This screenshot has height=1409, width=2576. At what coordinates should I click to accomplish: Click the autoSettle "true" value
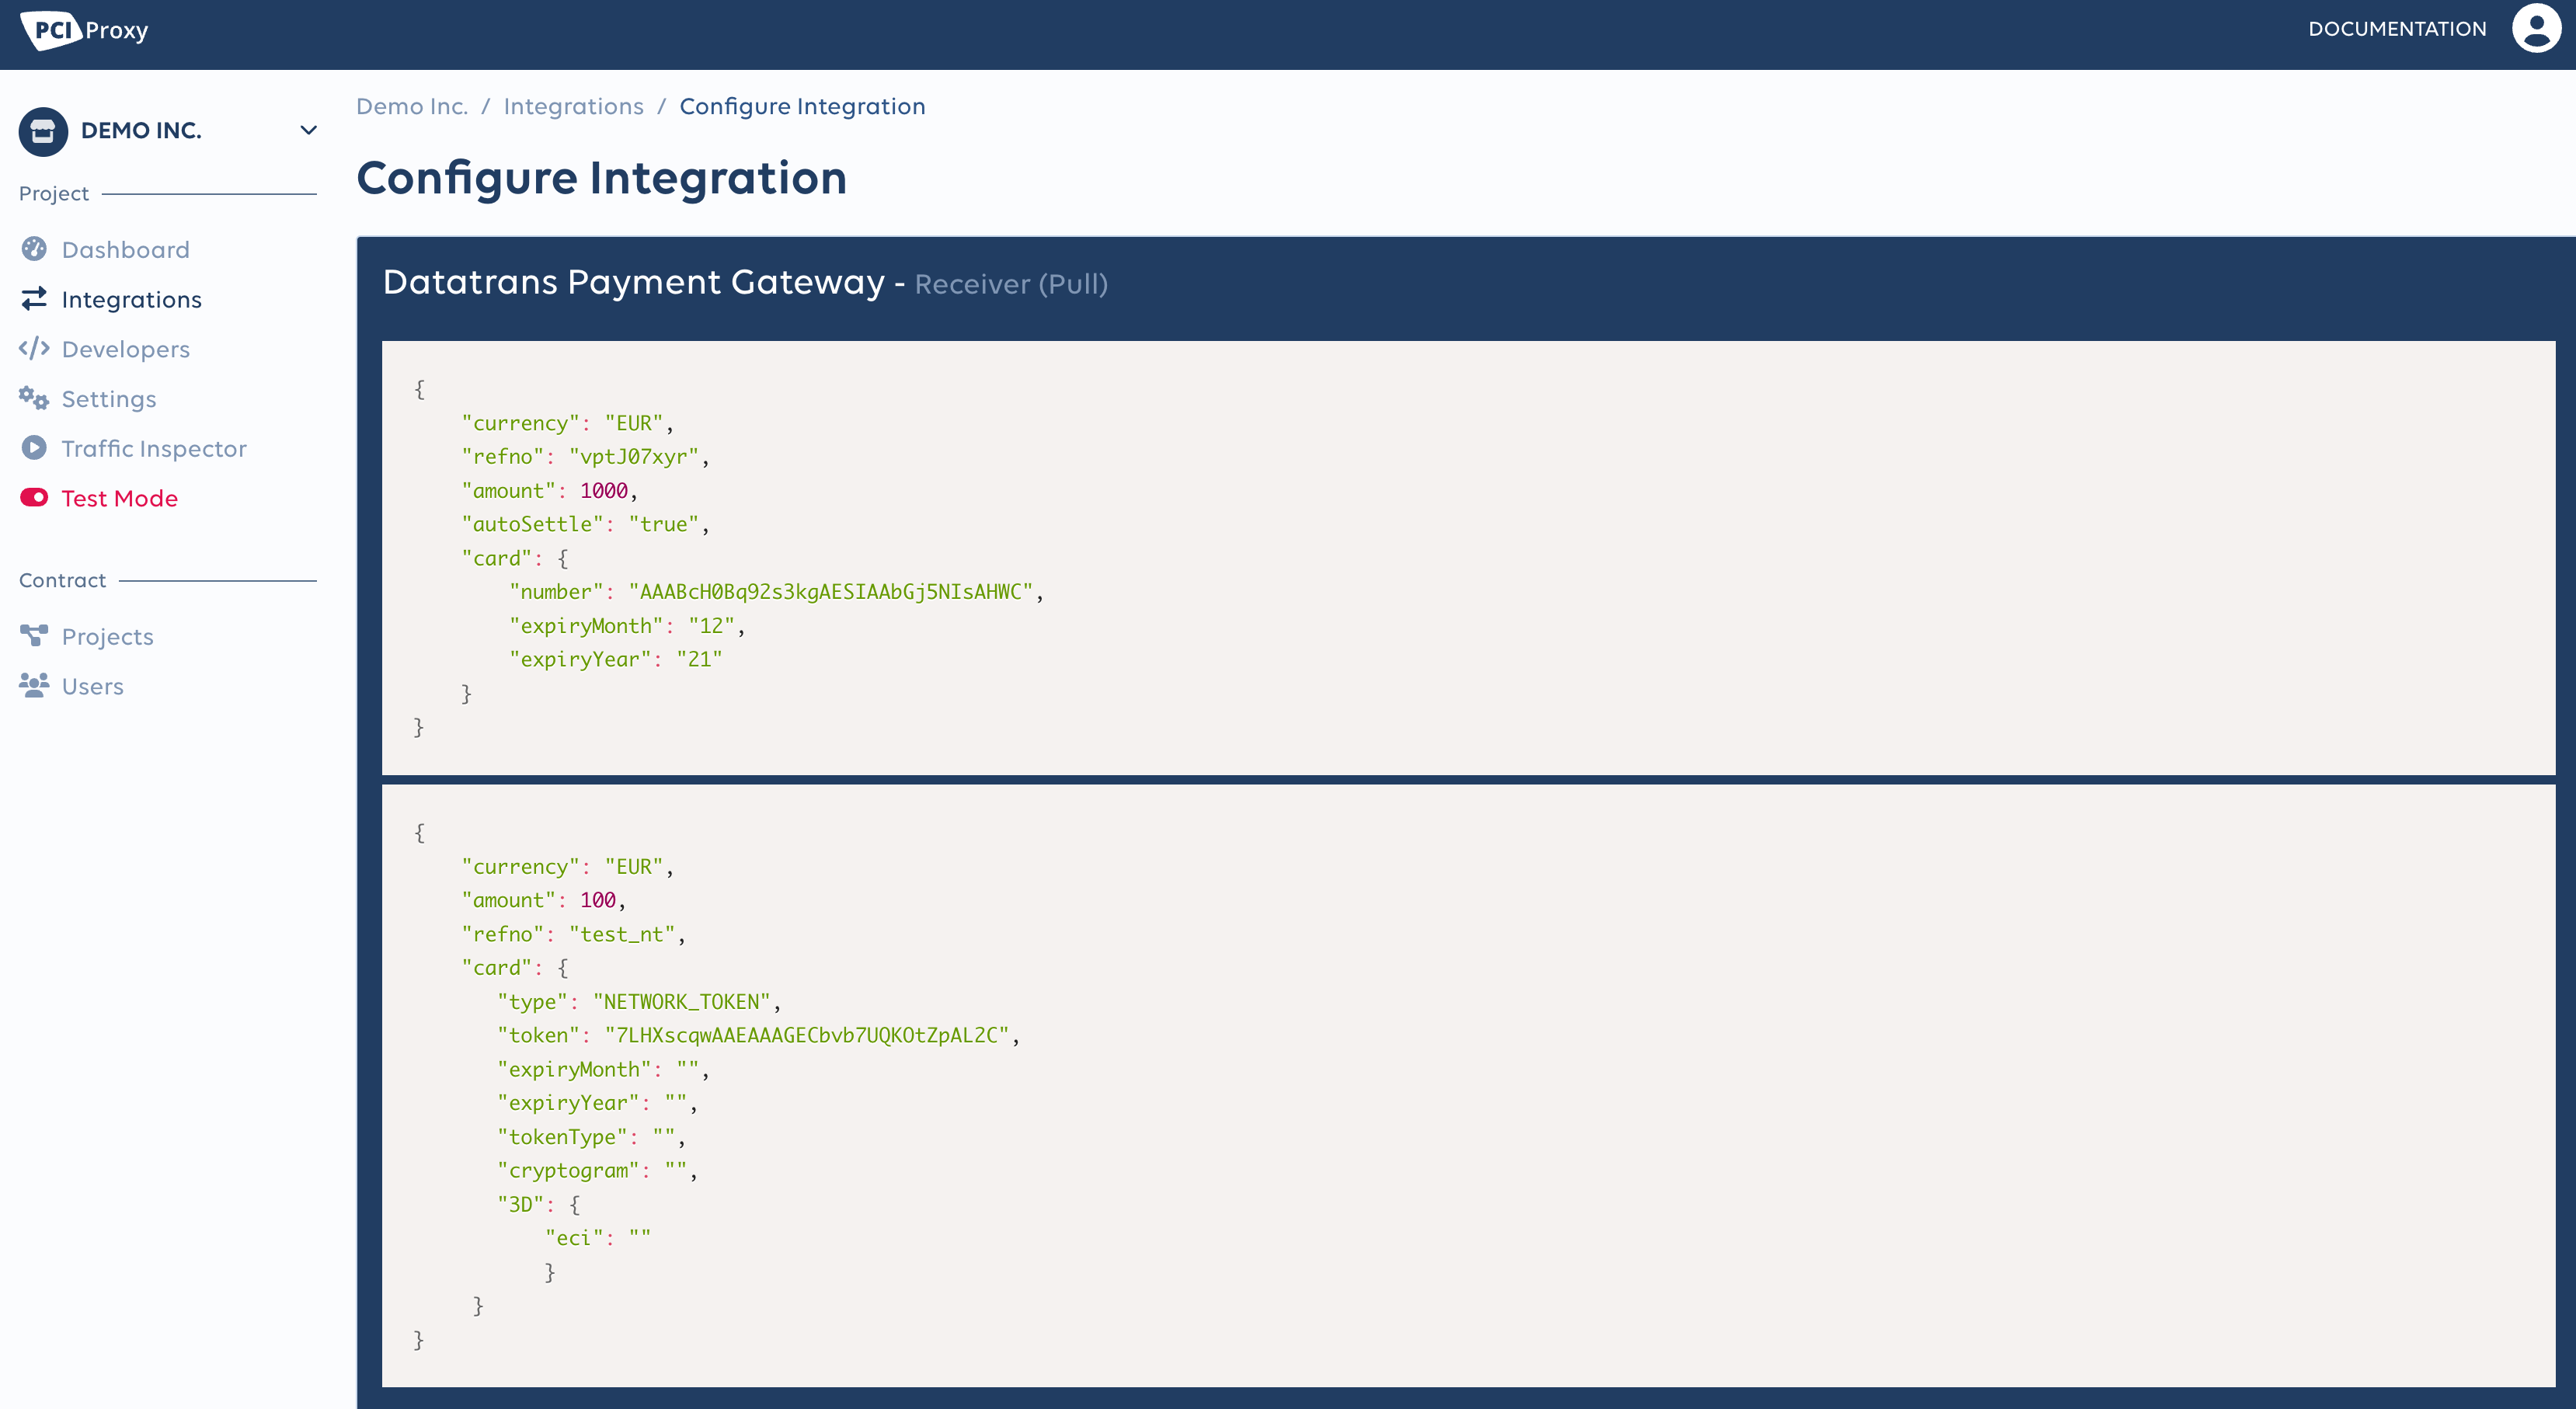click(663, 524)
